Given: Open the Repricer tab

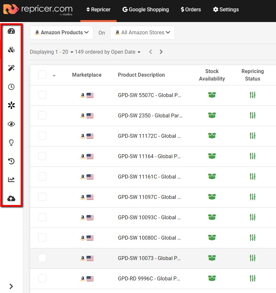Looking at the screenshot, I should 98,9.
